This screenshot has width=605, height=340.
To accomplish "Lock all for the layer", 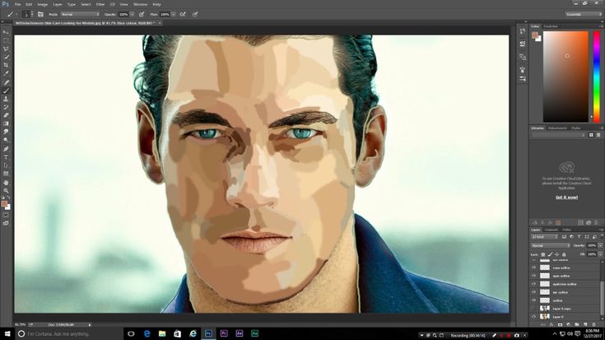I will point(564,254).
